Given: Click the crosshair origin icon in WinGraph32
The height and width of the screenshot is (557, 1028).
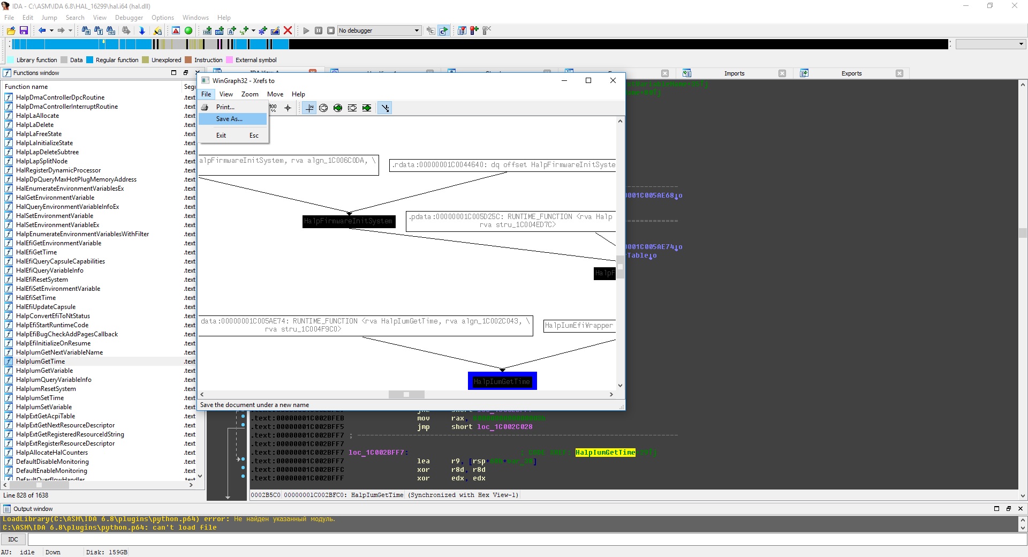Looking at the screenshot, I should [288, 108].
